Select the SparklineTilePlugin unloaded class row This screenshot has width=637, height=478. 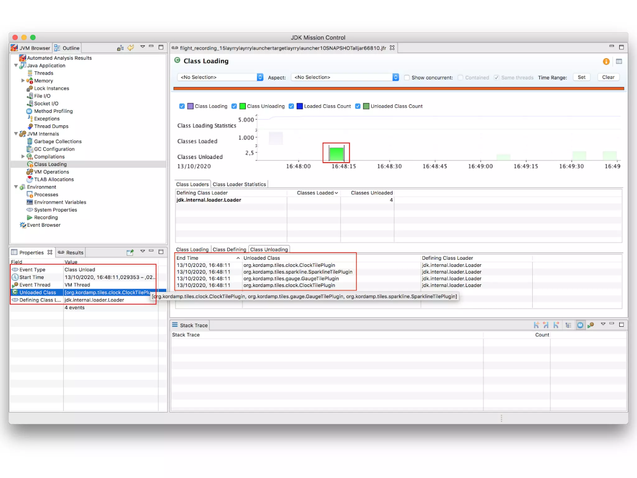(297, 272)
